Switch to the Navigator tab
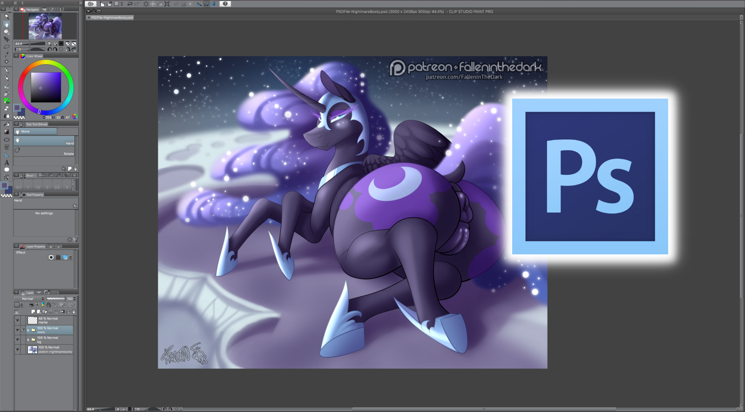745x412 pixels. [x=30, y=9]
